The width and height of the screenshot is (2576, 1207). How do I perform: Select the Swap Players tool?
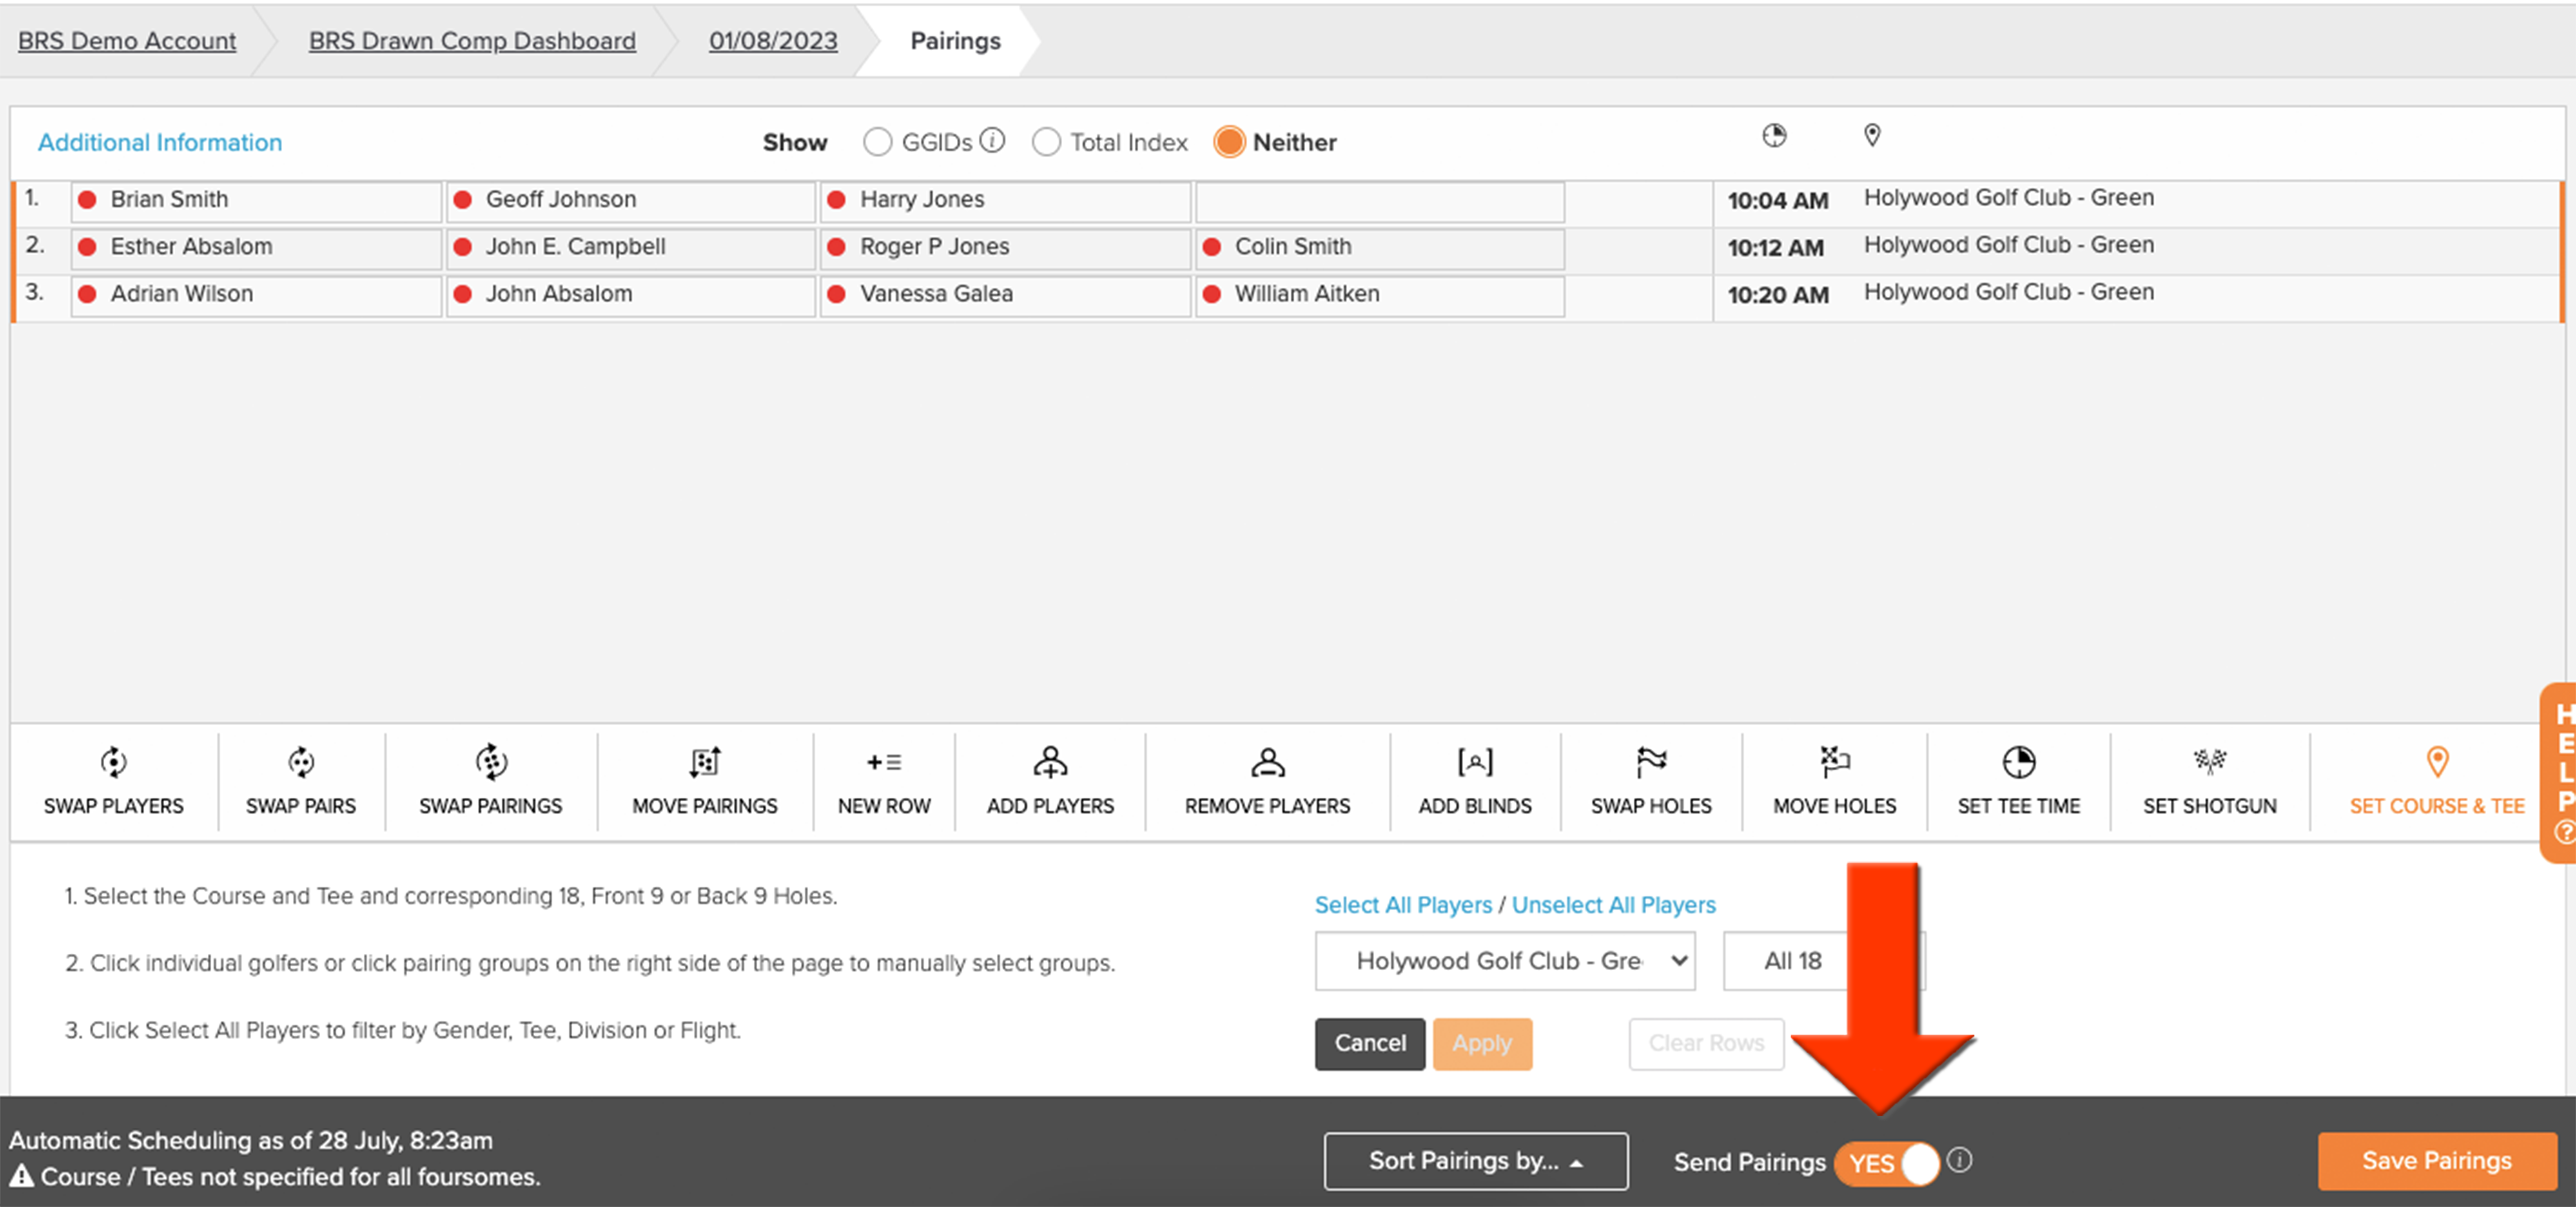click(114, 781)
